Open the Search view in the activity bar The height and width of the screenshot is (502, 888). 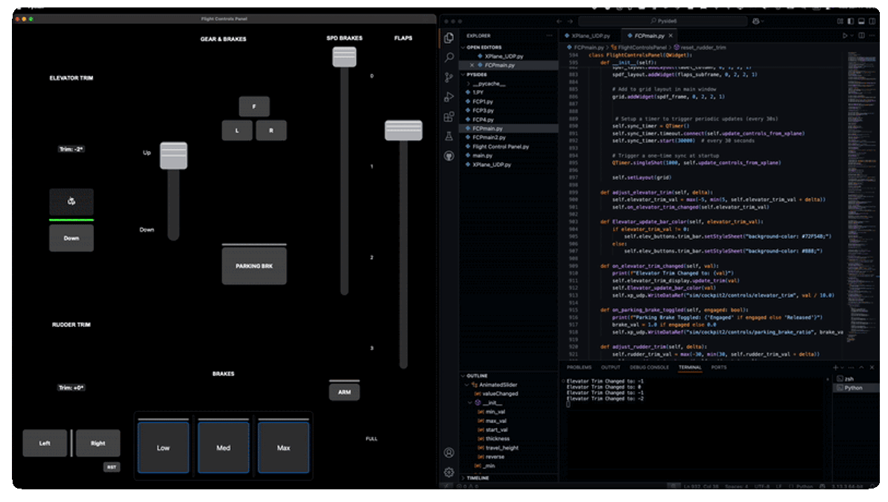coord(448,57)
